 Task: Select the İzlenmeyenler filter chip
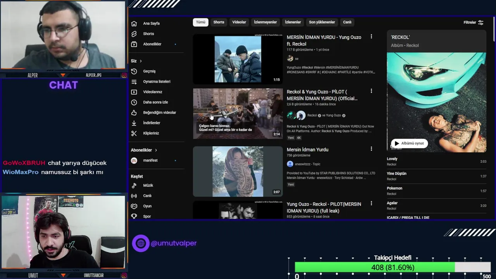click(265, 22)
